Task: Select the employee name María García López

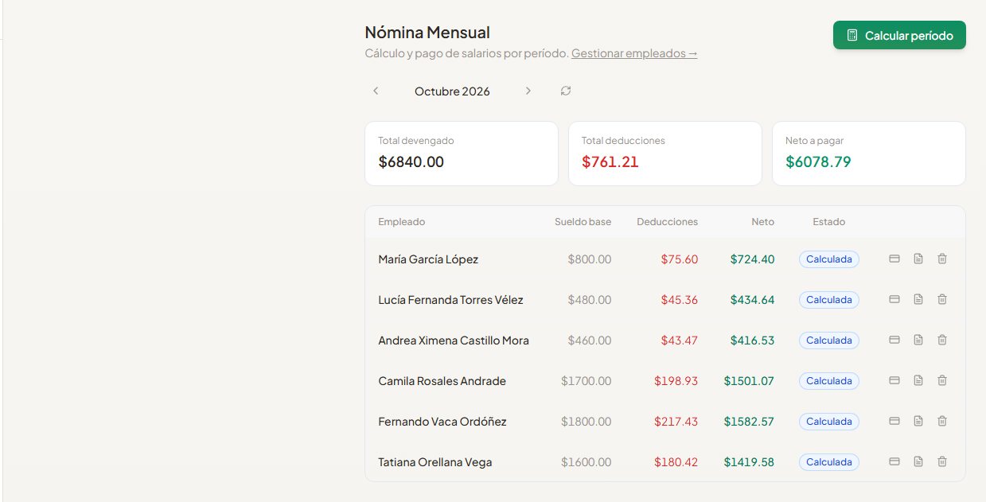Action: click(428, 259)
